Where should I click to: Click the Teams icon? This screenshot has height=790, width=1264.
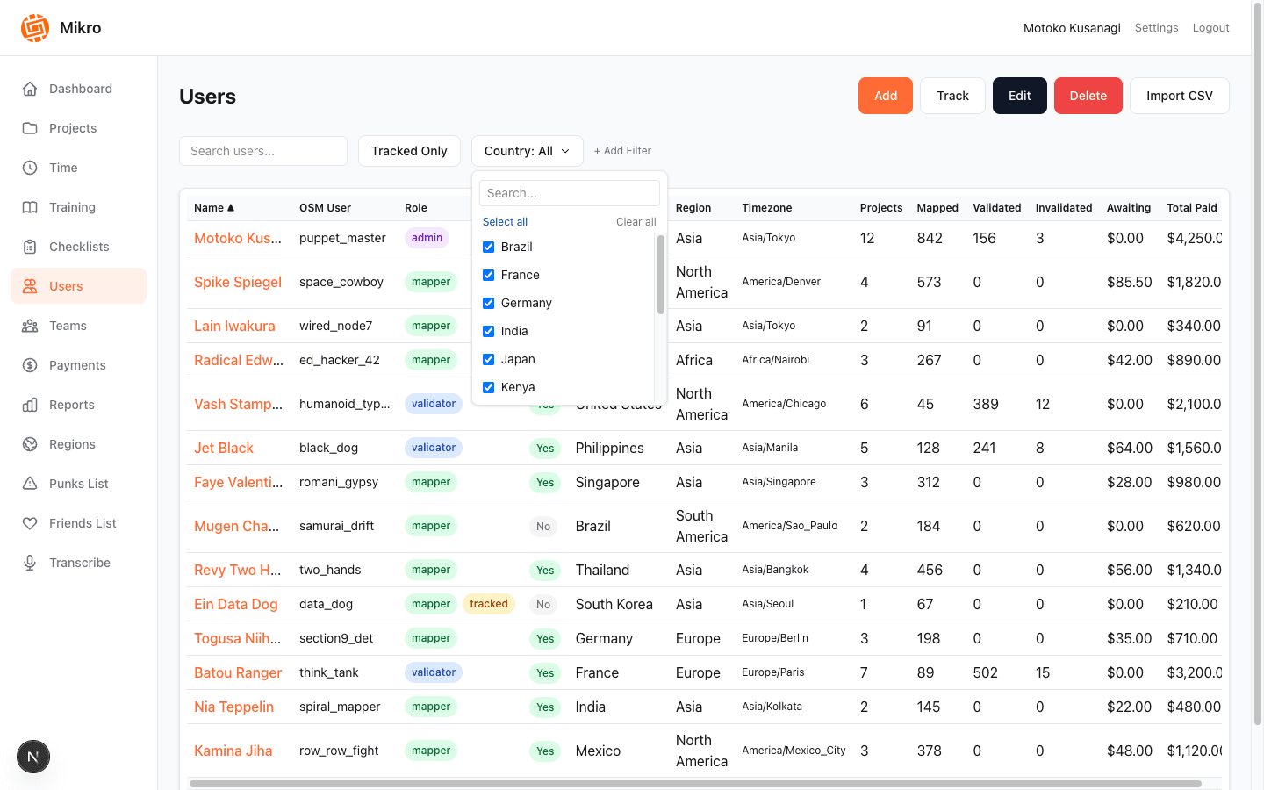30,326
